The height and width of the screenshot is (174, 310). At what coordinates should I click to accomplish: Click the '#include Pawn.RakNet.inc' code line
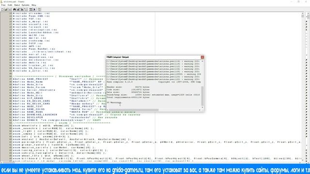(x=34, y=49)
